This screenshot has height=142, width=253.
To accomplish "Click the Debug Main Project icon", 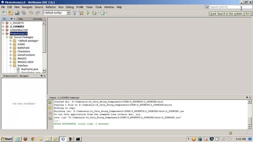I will 94,13.
